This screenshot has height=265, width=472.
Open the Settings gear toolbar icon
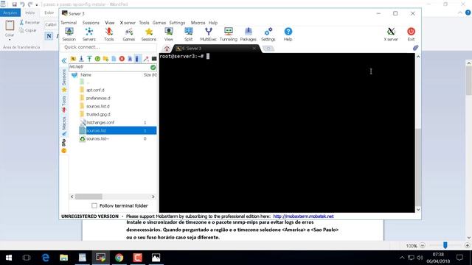click(268, 35)
